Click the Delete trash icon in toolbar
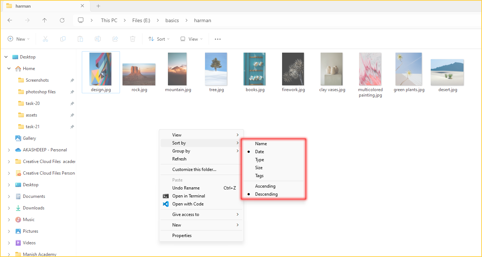This screenshot has width=482, height=257. tap(133, 39)
